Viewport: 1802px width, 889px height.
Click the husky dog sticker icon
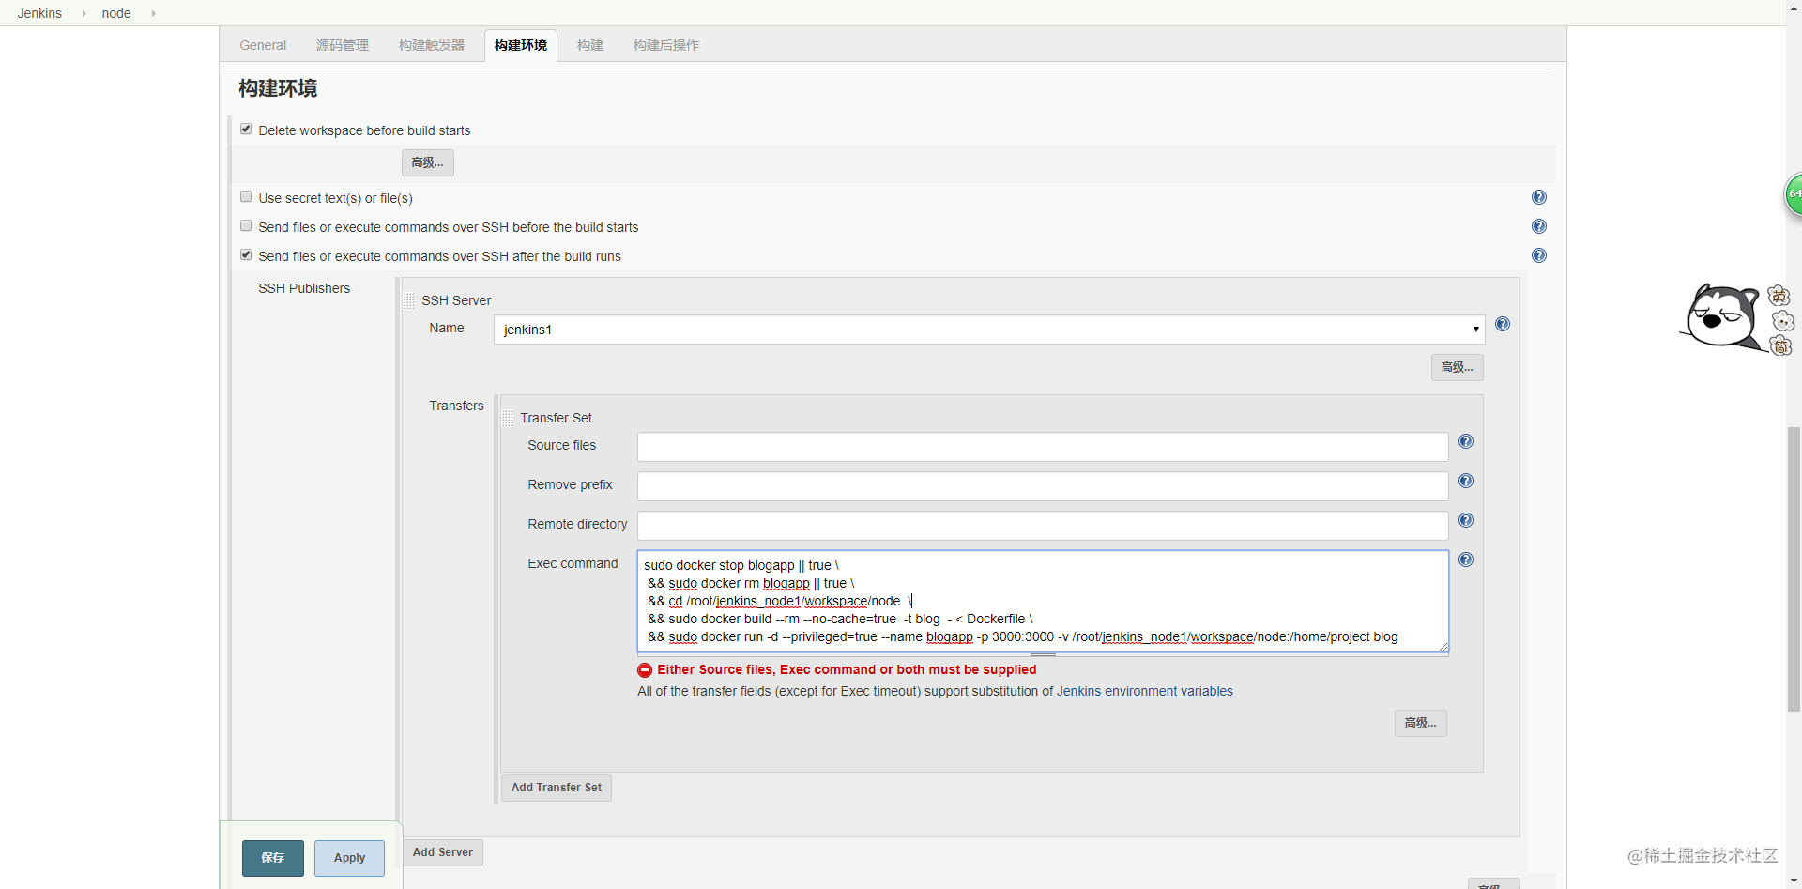tap(1721, 317)
